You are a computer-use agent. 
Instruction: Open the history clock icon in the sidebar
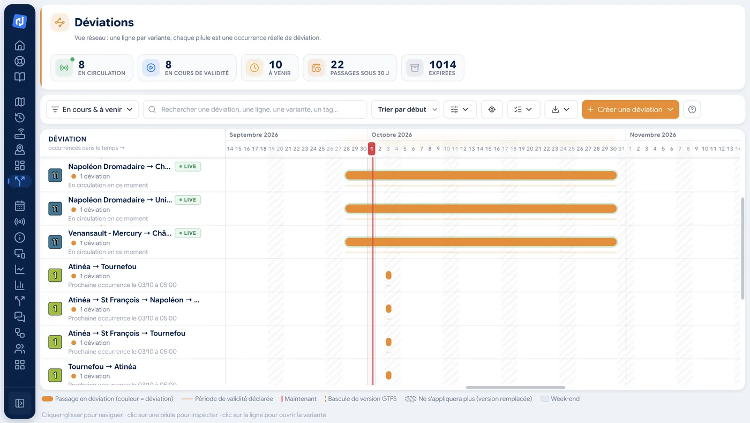click(x=20, y=118)
